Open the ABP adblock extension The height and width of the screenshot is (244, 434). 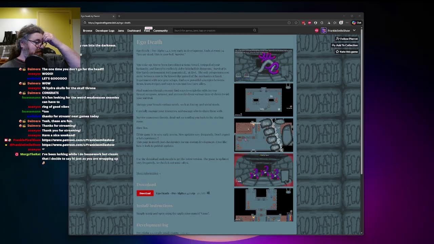(309, 23)
